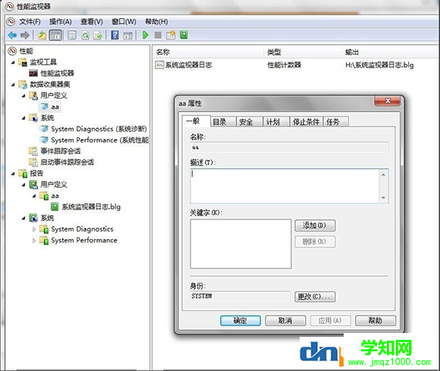The image size is (440, 371).
Task: Select System Diagnostics (系统诊断) node
Action: click(x=99, y=129)
